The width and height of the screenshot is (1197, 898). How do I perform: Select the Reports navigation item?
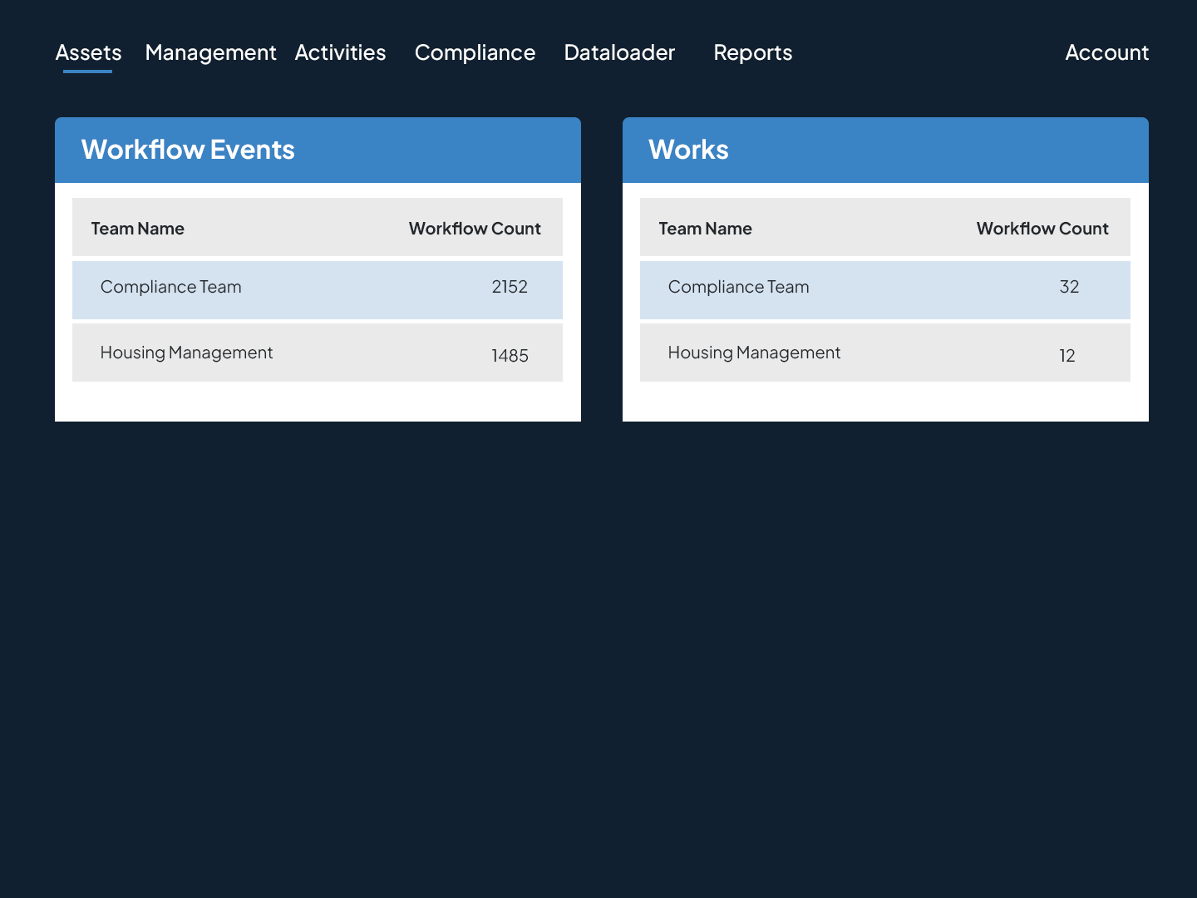(753, 52)
